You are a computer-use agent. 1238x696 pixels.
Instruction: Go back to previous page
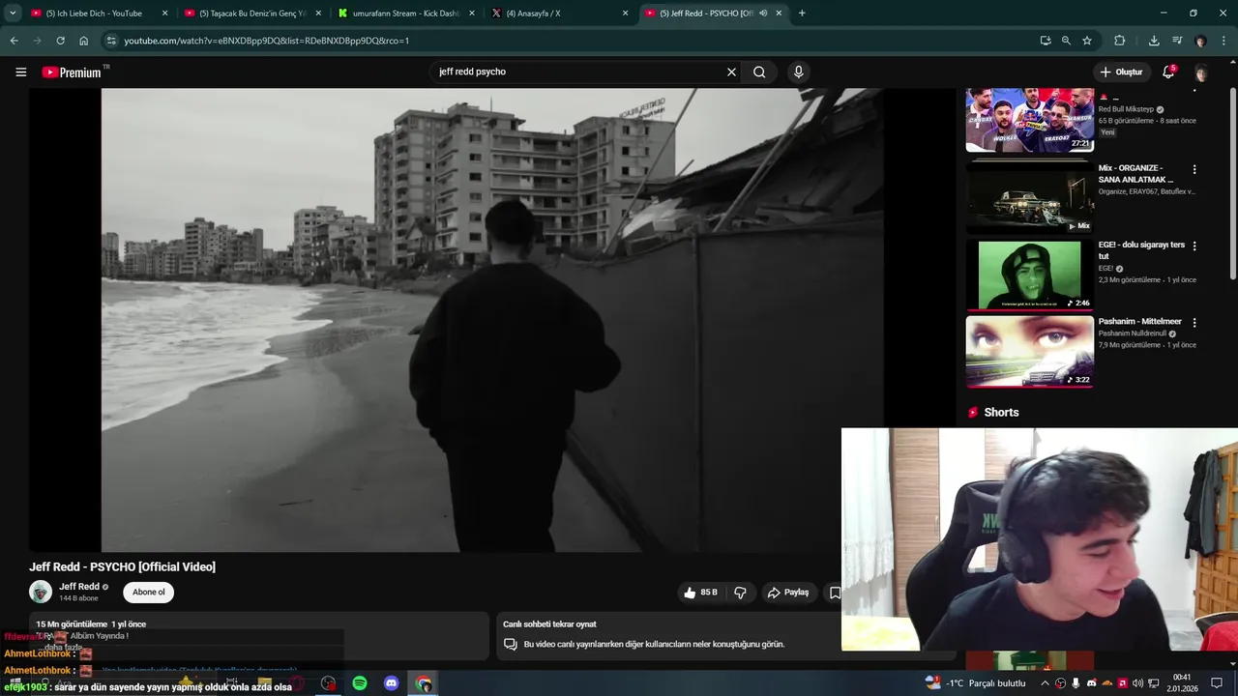[14, 41]
